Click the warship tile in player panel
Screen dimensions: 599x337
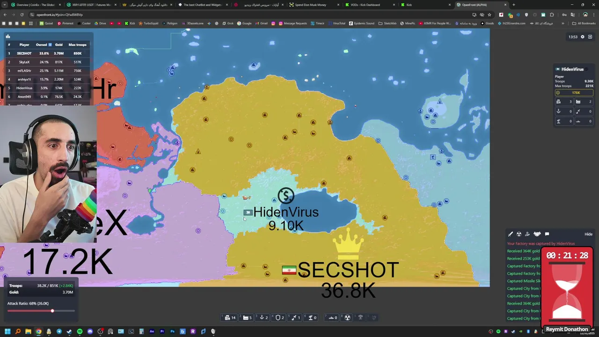tap(584, 121)
